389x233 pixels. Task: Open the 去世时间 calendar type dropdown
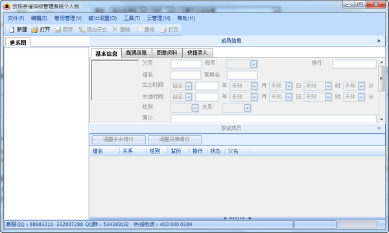(189, 97)
